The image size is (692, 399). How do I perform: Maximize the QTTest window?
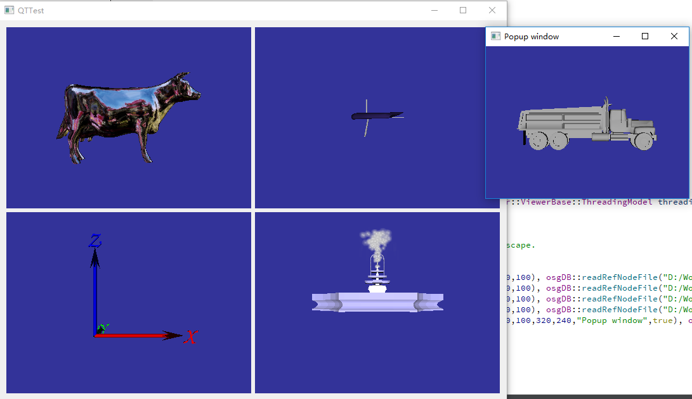pyautogui.click(x=463, y=10)
